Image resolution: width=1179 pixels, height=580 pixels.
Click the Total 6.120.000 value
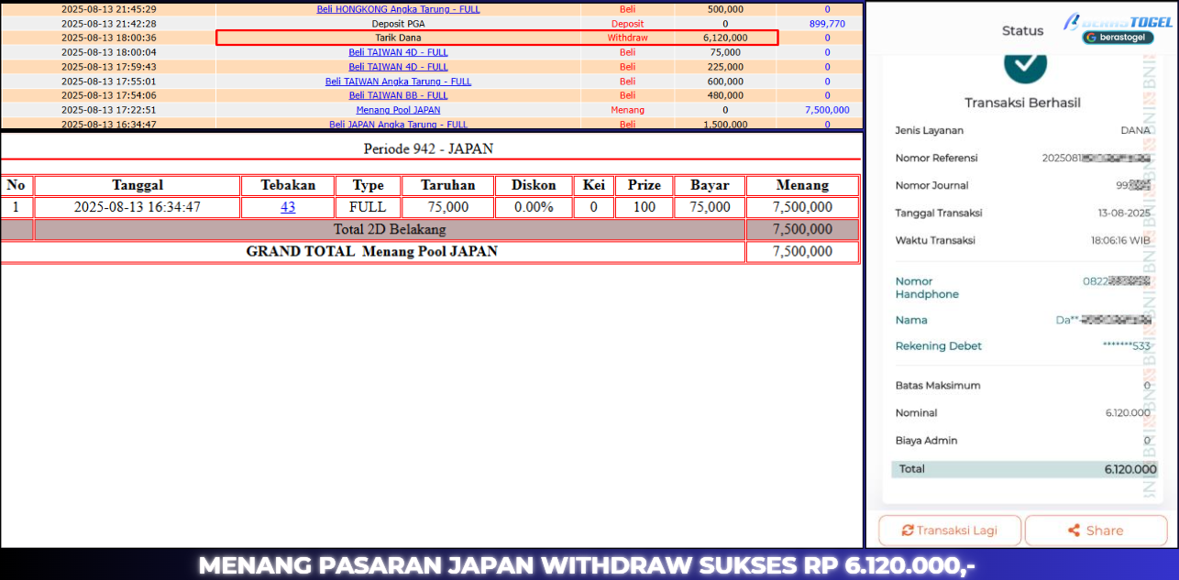coord(1130,468)
